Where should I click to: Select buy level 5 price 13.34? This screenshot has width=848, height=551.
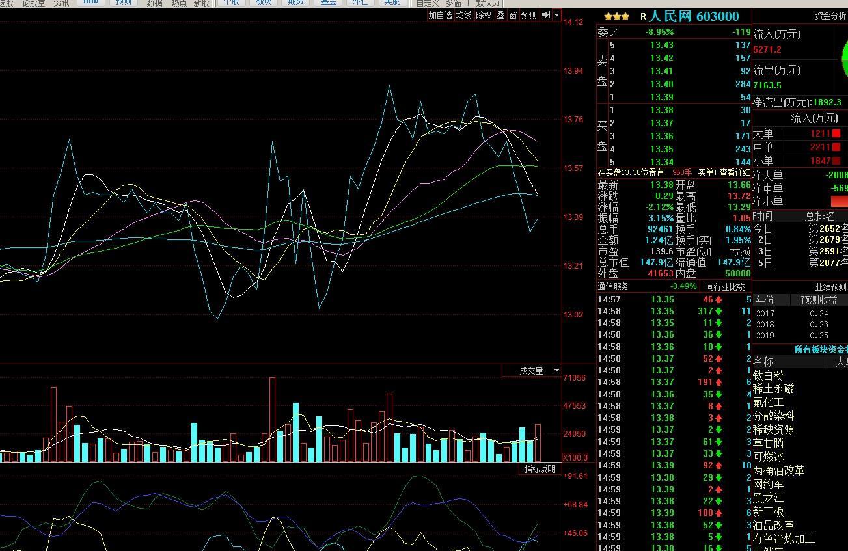point(661,162)
